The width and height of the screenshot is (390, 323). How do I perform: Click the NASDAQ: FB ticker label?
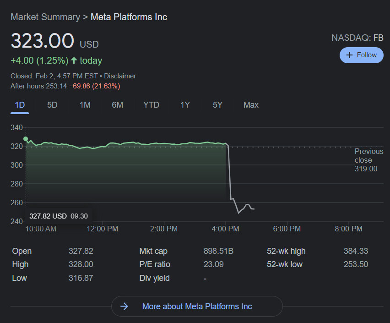point(357,38)
